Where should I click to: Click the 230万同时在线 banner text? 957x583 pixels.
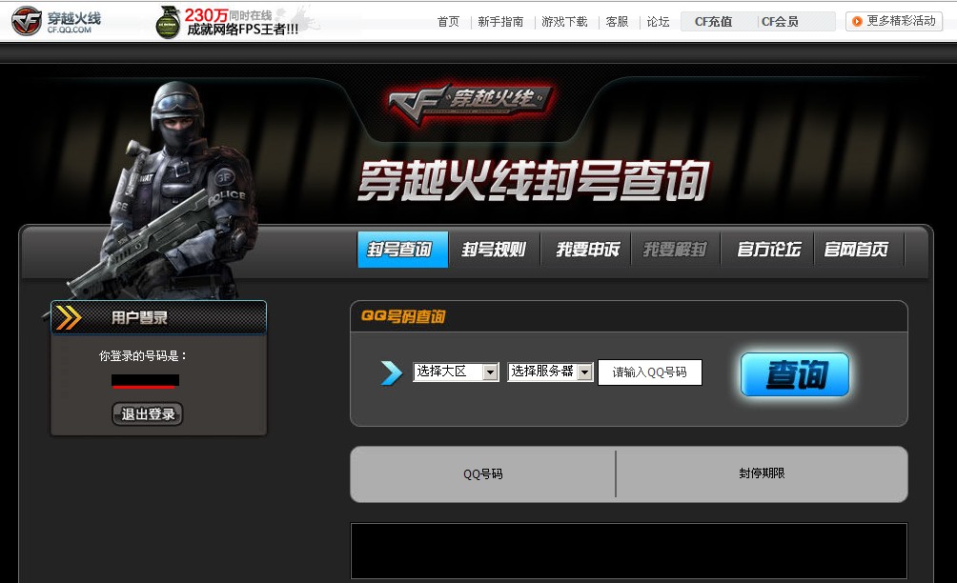(x=228, y=15)
